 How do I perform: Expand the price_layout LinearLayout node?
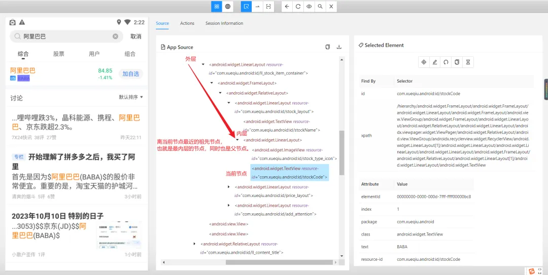pyautogui.click(x=228, y=187)
